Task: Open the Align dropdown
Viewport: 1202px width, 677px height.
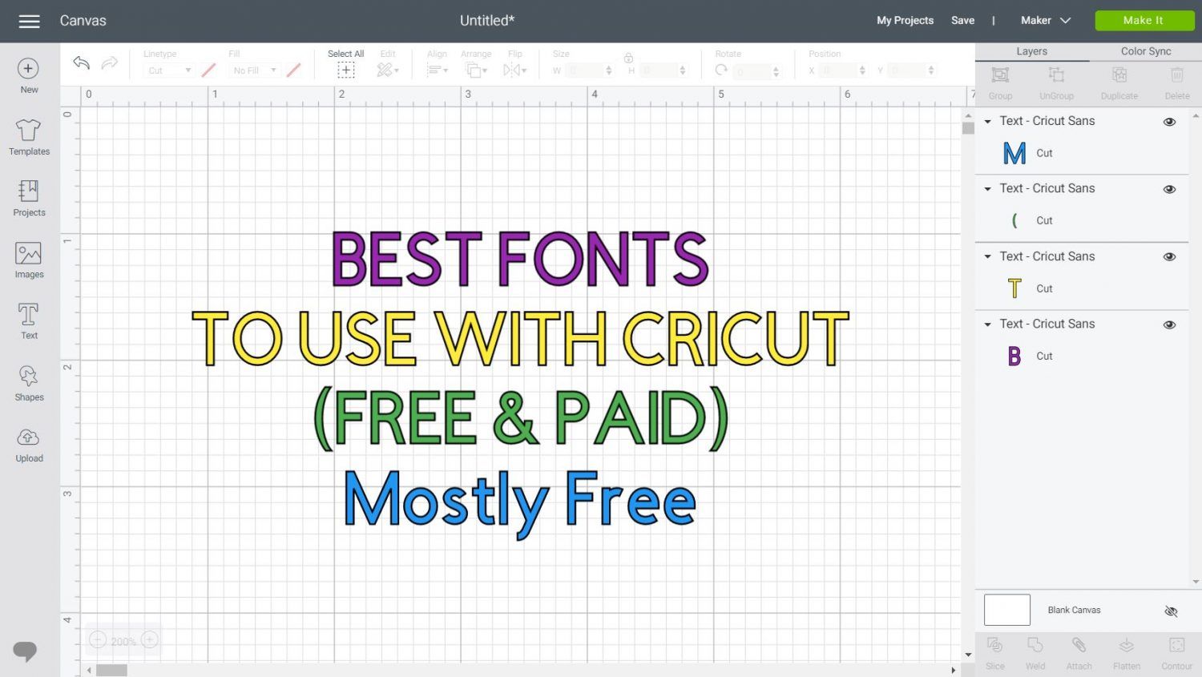Action: (x=438, y=71)
